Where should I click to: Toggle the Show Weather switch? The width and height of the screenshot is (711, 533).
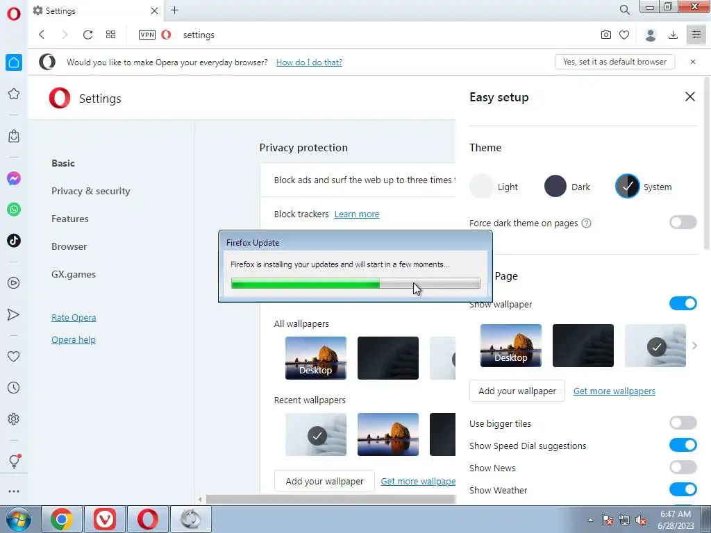tap(683, 489)
